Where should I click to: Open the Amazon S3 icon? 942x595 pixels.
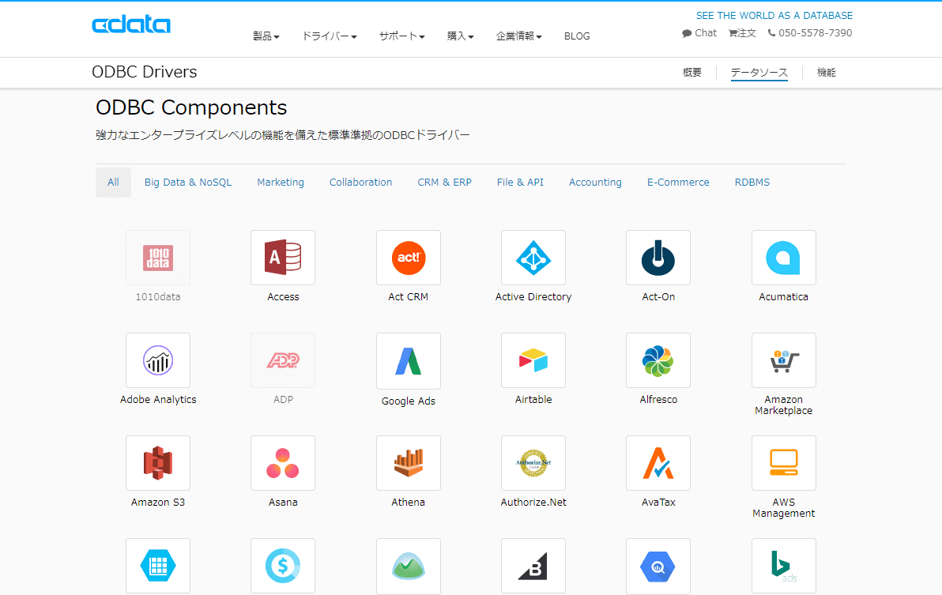click(x=158, y=463)
